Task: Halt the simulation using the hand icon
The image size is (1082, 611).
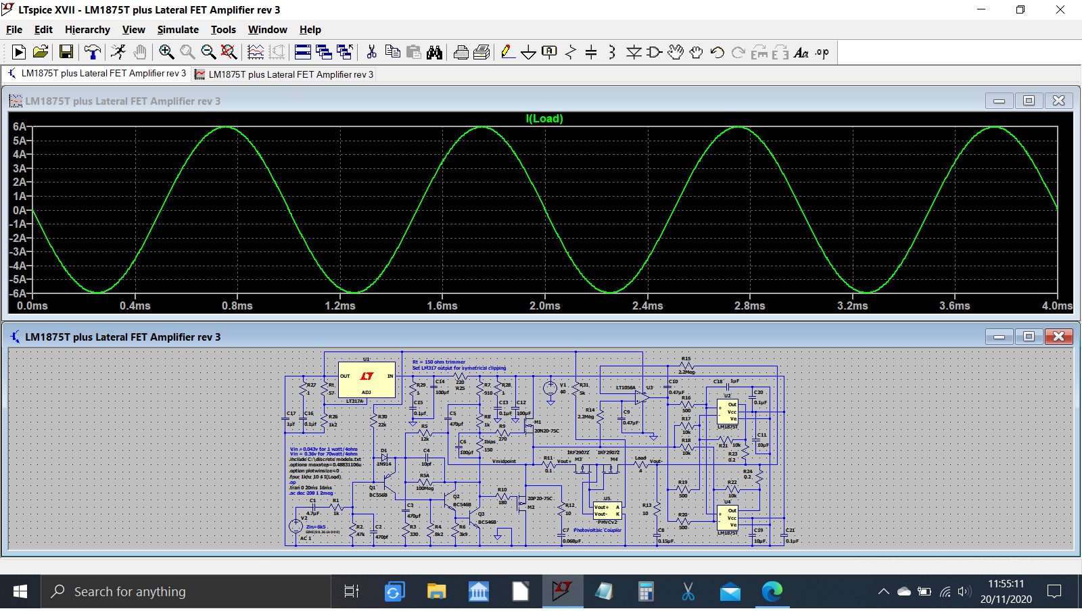Action: click(x=139, y=52)
